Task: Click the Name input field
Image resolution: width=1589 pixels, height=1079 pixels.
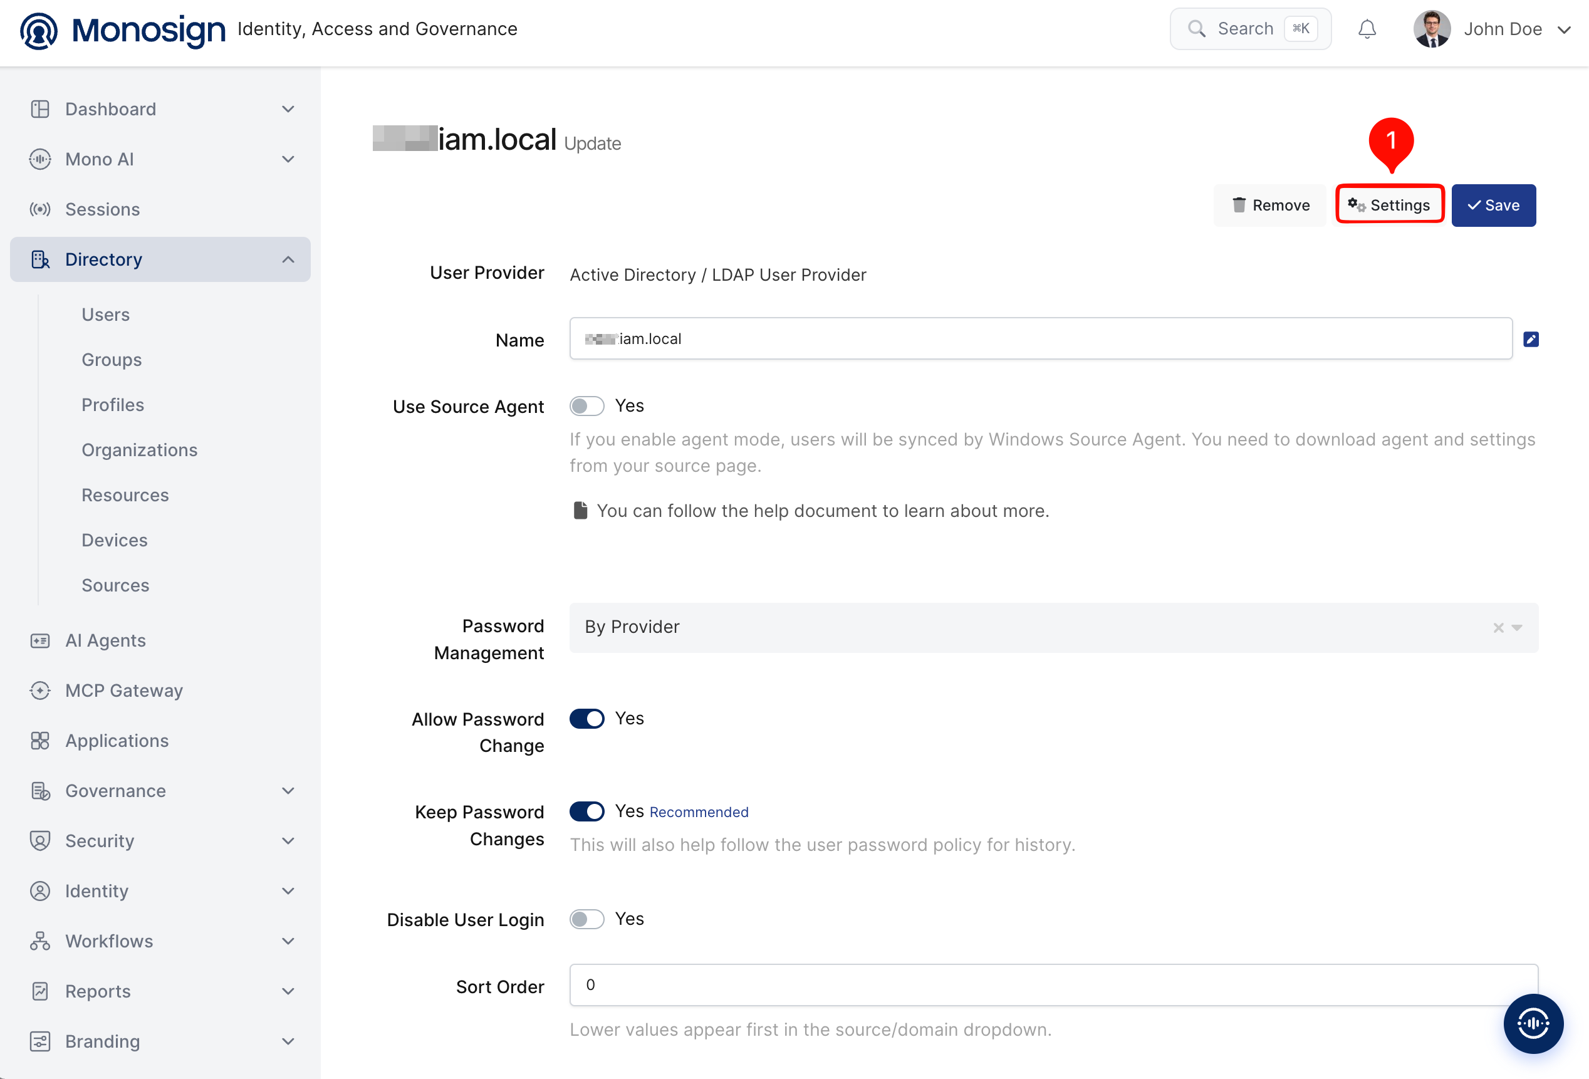Action: coord(1040,338)
